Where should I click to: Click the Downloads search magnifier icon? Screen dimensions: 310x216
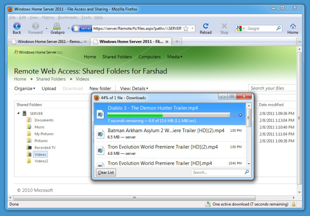[247, 172]
